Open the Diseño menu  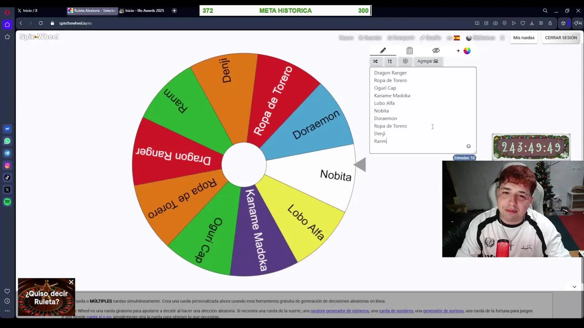pos(431,38)
